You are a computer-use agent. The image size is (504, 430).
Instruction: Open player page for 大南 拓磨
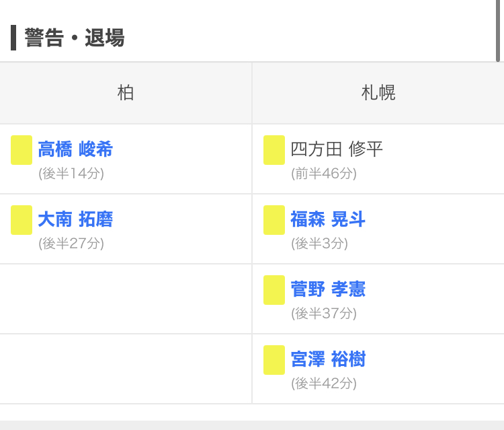(x=75, y=219)
